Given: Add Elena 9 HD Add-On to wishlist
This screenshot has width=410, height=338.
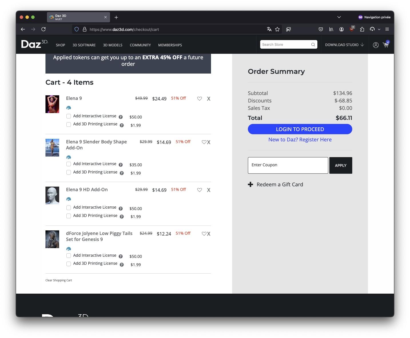Looking at the screenshot, I should click(200, 190).
